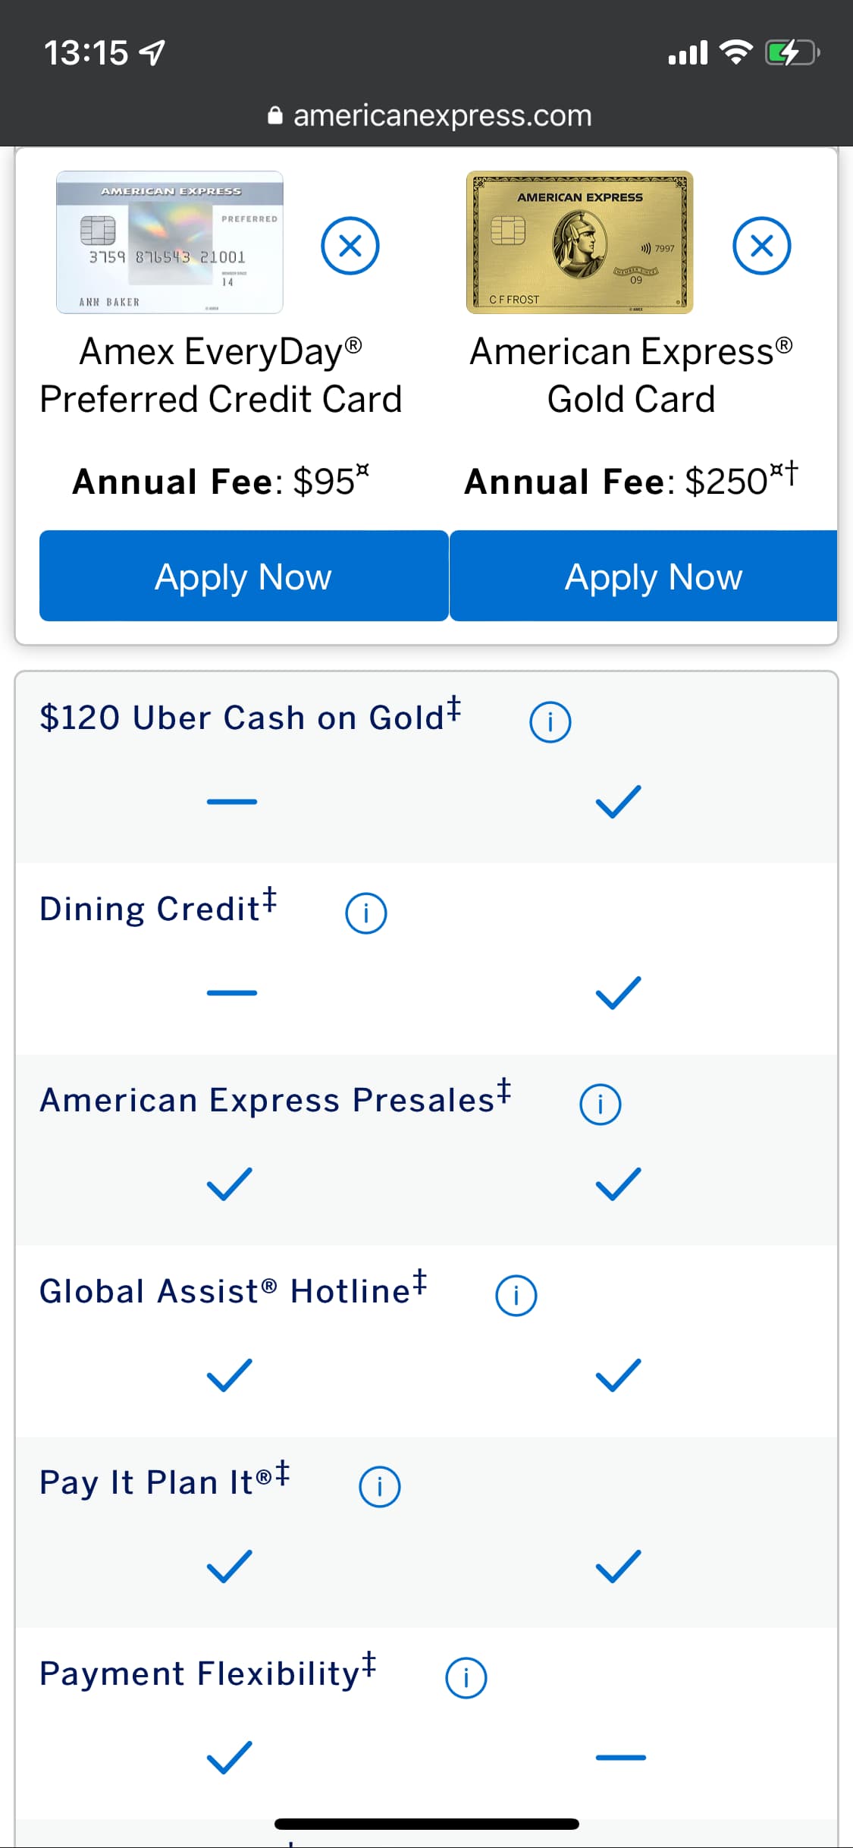This screenshot has width=853, height=1848.
Task: Tap the Gold Card image
Action: [579, 243]
